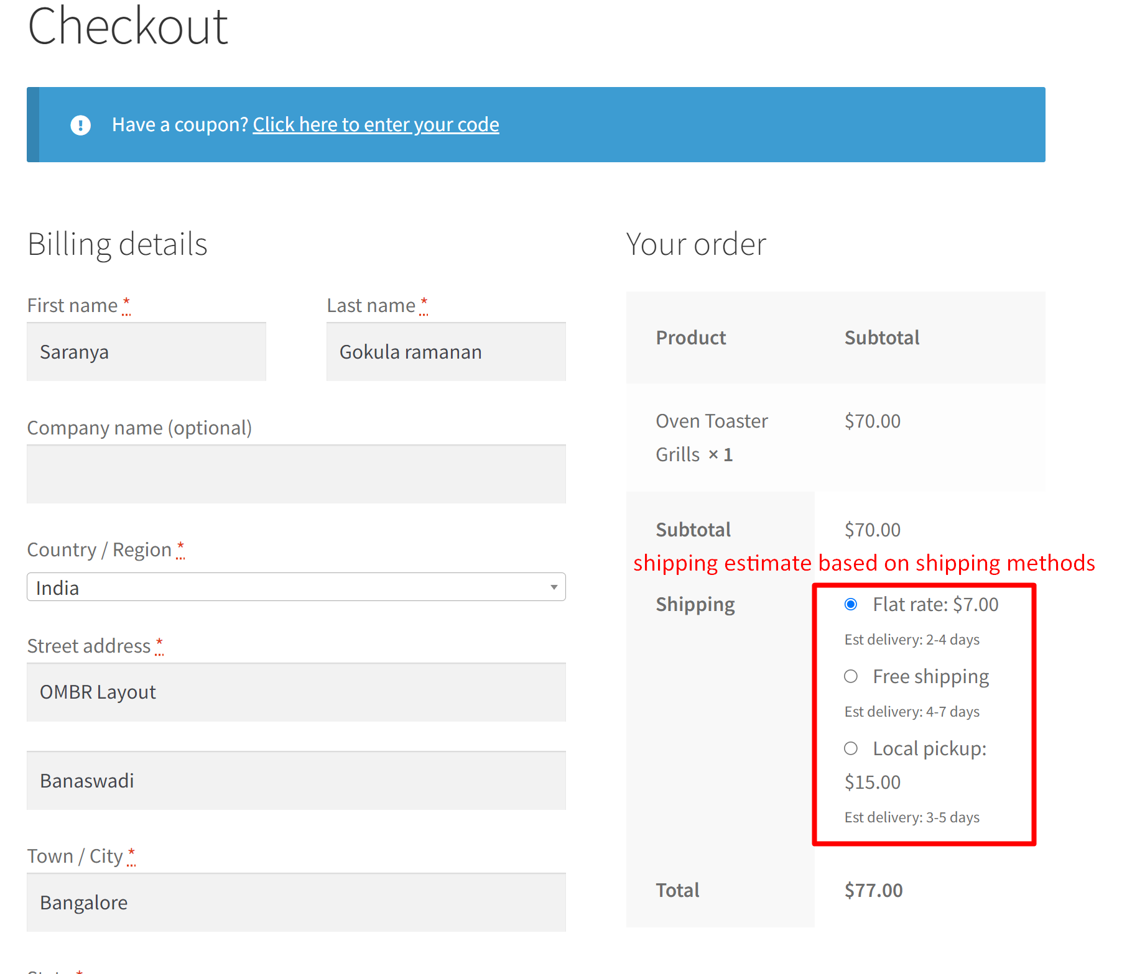
Task: Click the required asterisk beside Last name
Action: 424,304
